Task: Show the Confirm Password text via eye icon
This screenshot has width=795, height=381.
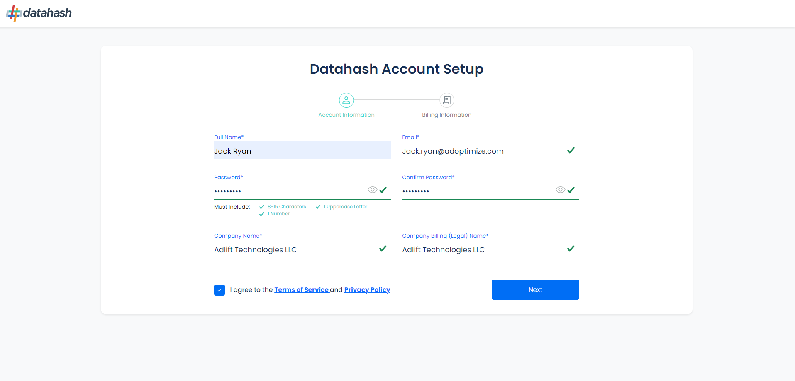Action: (x=561, y=190)
